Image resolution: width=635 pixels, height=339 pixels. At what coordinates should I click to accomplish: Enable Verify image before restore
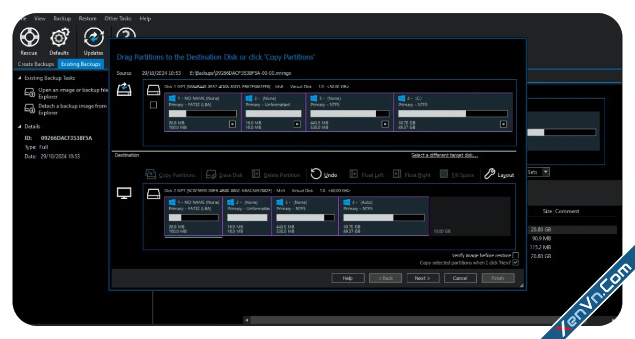coord(515,255)
